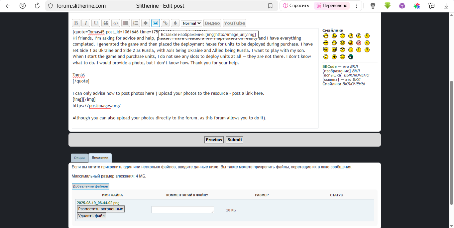This screenshot has height=228, width=454.
Task: Delete the attached file with Удалить файл
Action: 91,216
